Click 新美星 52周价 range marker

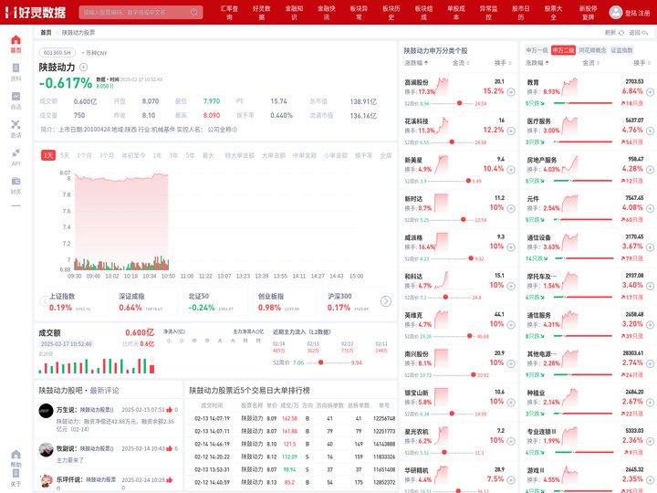pyautogui.click(x=468, y=181)
